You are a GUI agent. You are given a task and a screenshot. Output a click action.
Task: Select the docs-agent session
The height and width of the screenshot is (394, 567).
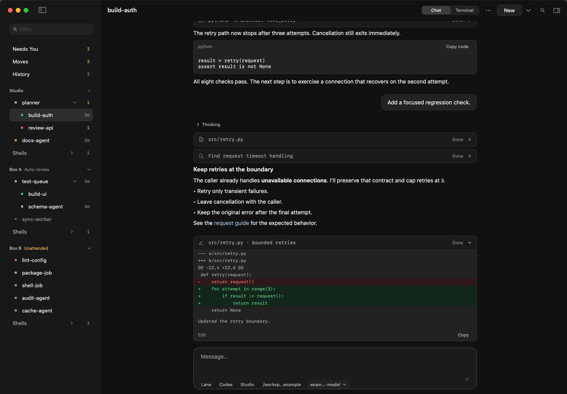pyautogui.click(x=51, y=140)
